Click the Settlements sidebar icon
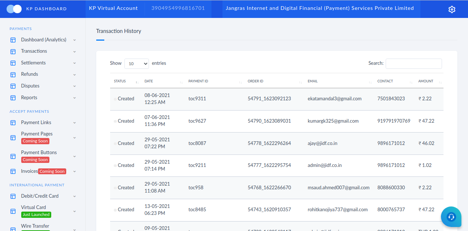Screen dimensions: 468x231 click(13, 63)
